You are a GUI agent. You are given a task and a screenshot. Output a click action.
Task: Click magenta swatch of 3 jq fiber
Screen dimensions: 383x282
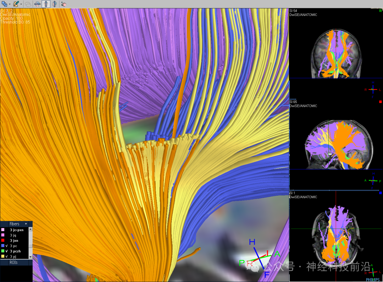(x=3, y=235)
